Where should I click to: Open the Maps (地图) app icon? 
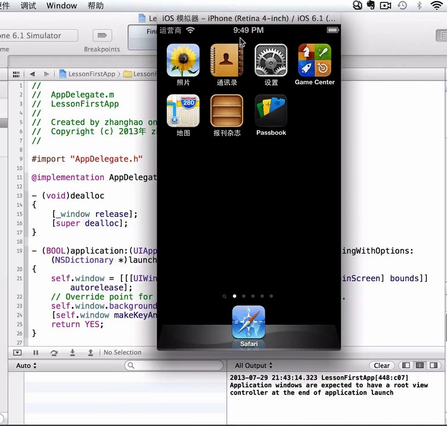point(183,111)
